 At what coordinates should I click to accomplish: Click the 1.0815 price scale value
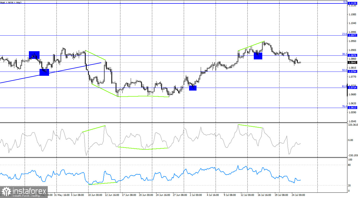353,68
